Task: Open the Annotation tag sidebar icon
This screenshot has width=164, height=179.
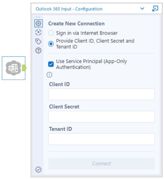Action: coord(38,42)
